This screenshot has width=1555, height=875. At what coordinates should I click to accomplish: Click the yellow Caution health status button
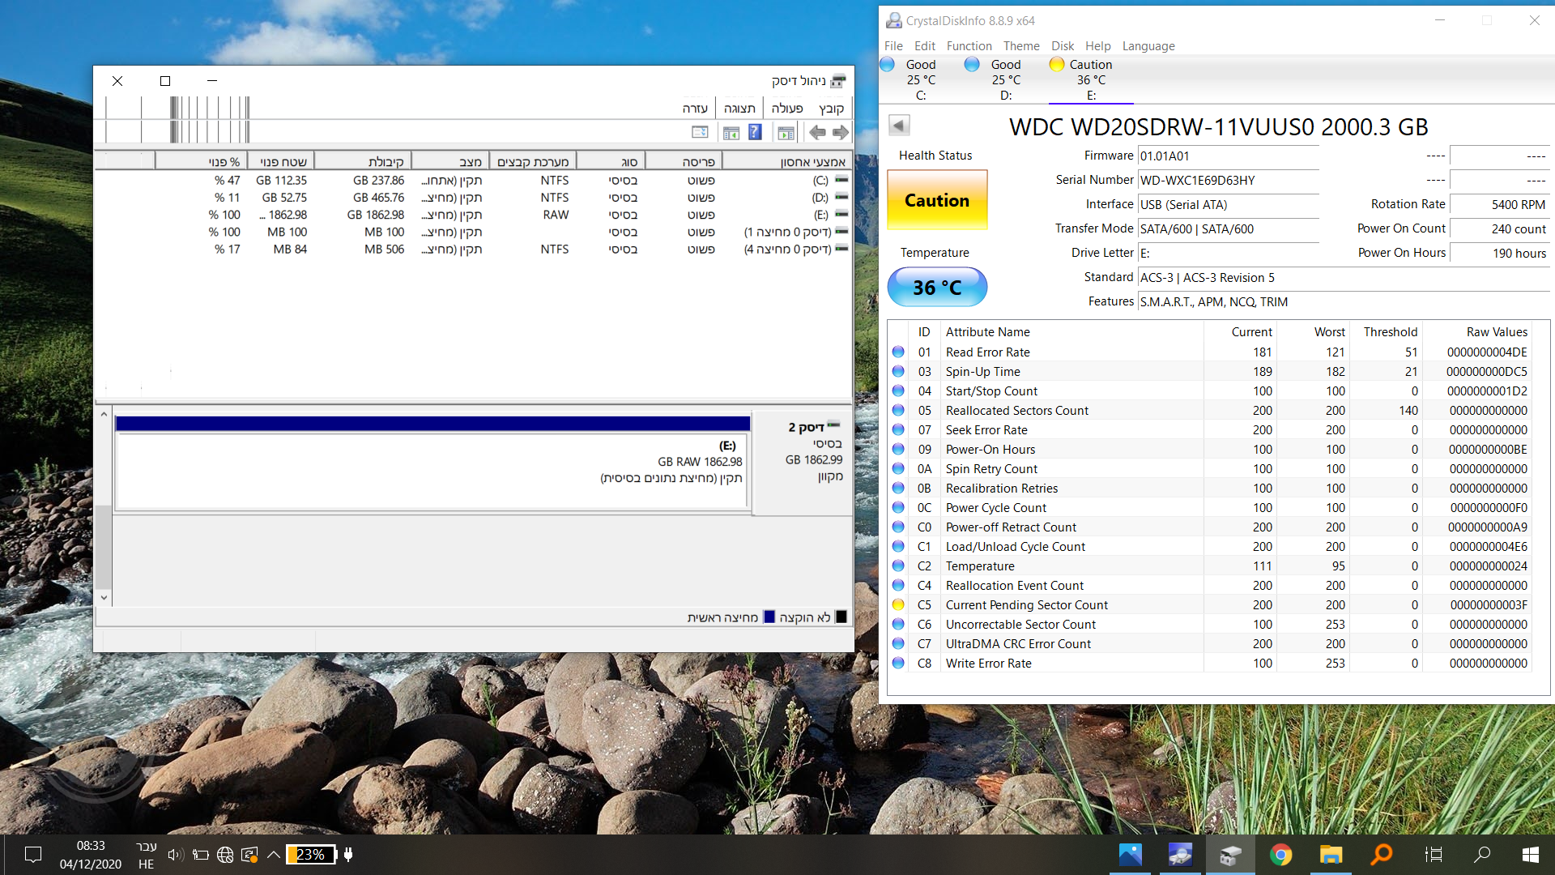click(937, 200)
